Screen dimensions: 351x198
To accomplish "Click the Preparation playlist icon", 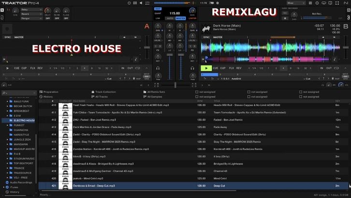I will point(42,92).
